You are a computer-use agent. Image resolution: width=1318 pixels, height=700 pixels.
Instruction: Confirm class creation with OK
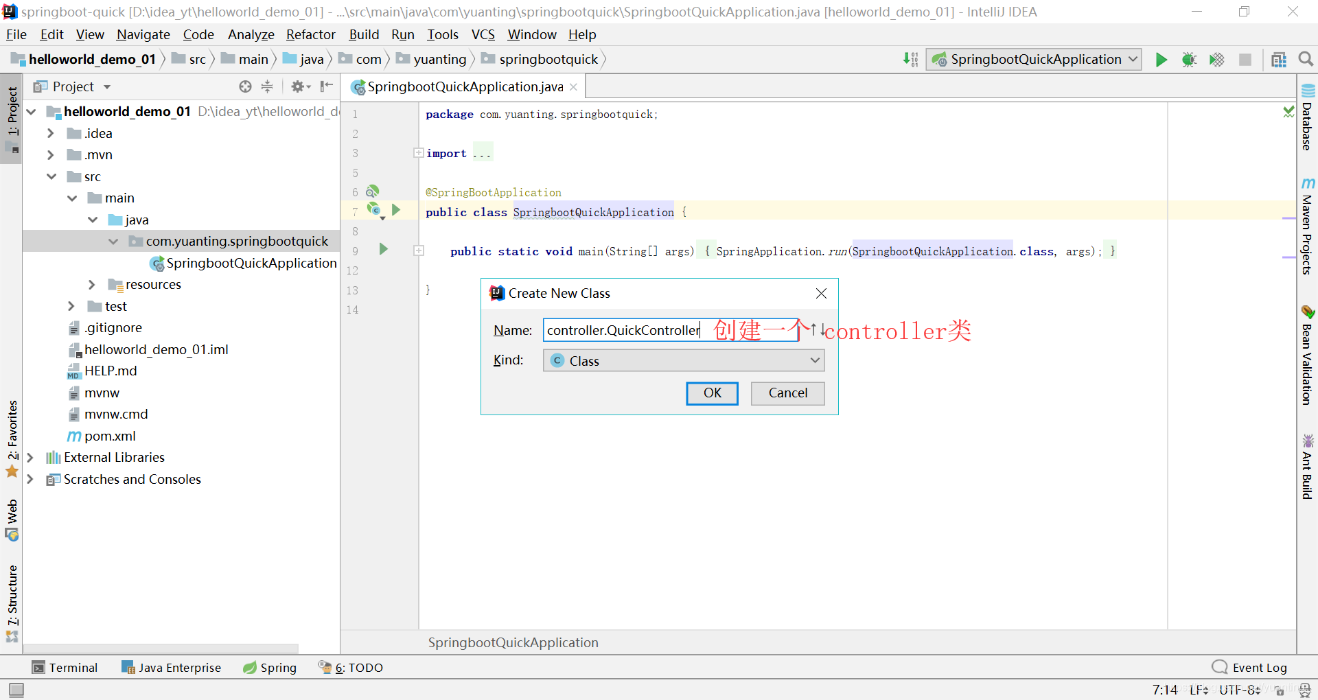pyautogui.click(x=712, y=393)
